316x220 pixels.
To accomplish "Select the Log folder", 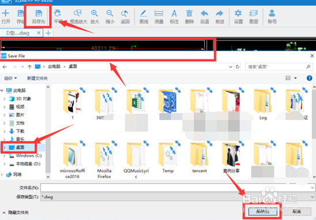I will 263,104.
